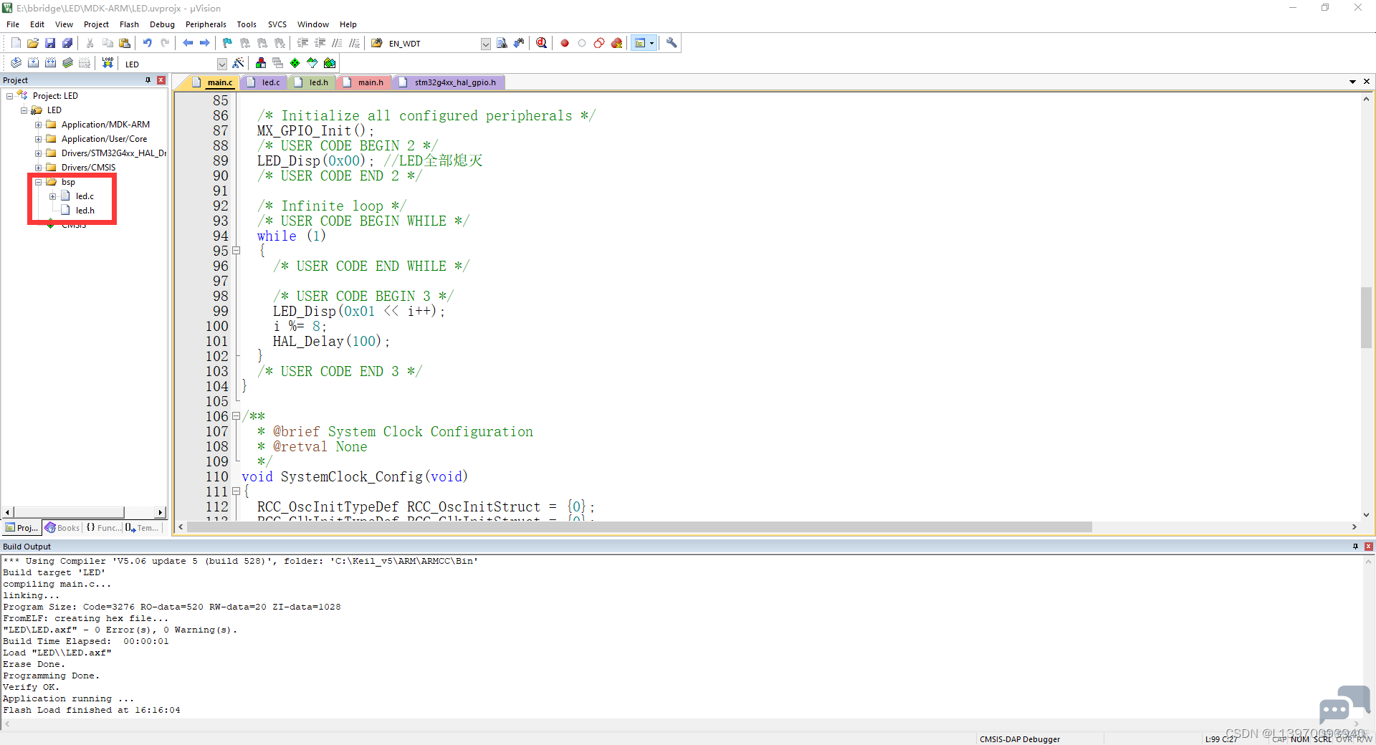1376x745 pixels.
Task: Open the Peripherals menu
Action: pos(206,24)
